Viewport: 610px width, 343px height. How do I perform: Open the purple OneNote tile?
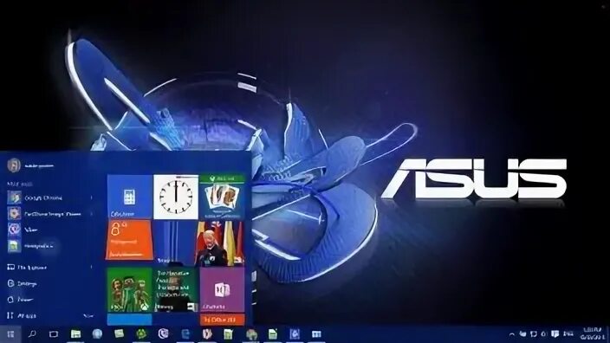[222, 289]
